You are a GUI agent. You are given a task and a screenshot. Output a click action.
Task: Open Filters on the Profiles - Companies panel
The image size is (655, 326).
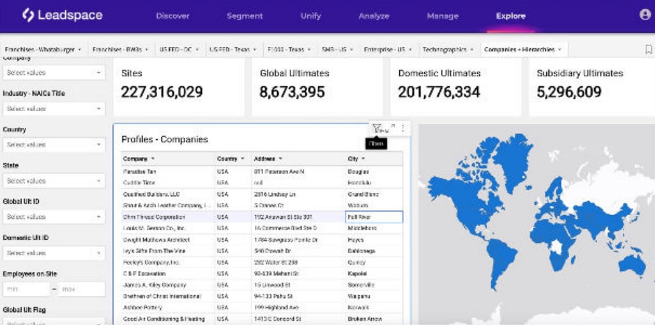377,129
